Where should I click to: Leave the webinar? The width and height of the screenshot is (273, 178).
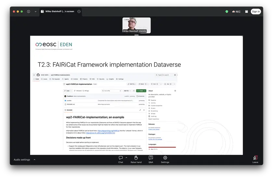[255, 160]
